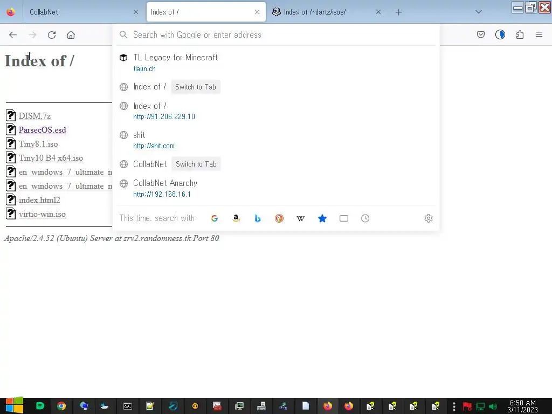Click the file icon beside DISM.7z
The height and width of the screenshot is (414, 552).
click(x=11, y=115)
